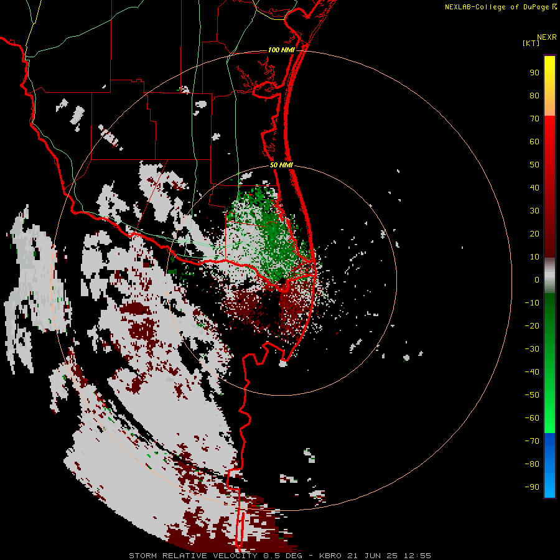Click the -90 value on the velocity scale

[532, 487]
